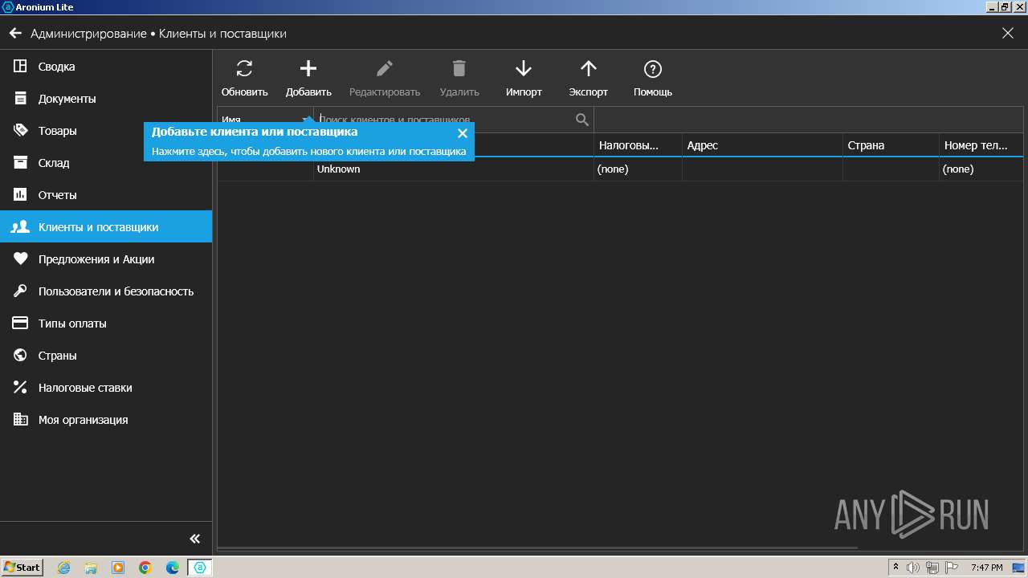Sort by Адрес column header
Screen dimensions: 1028x578
click(x=762, y=145)
